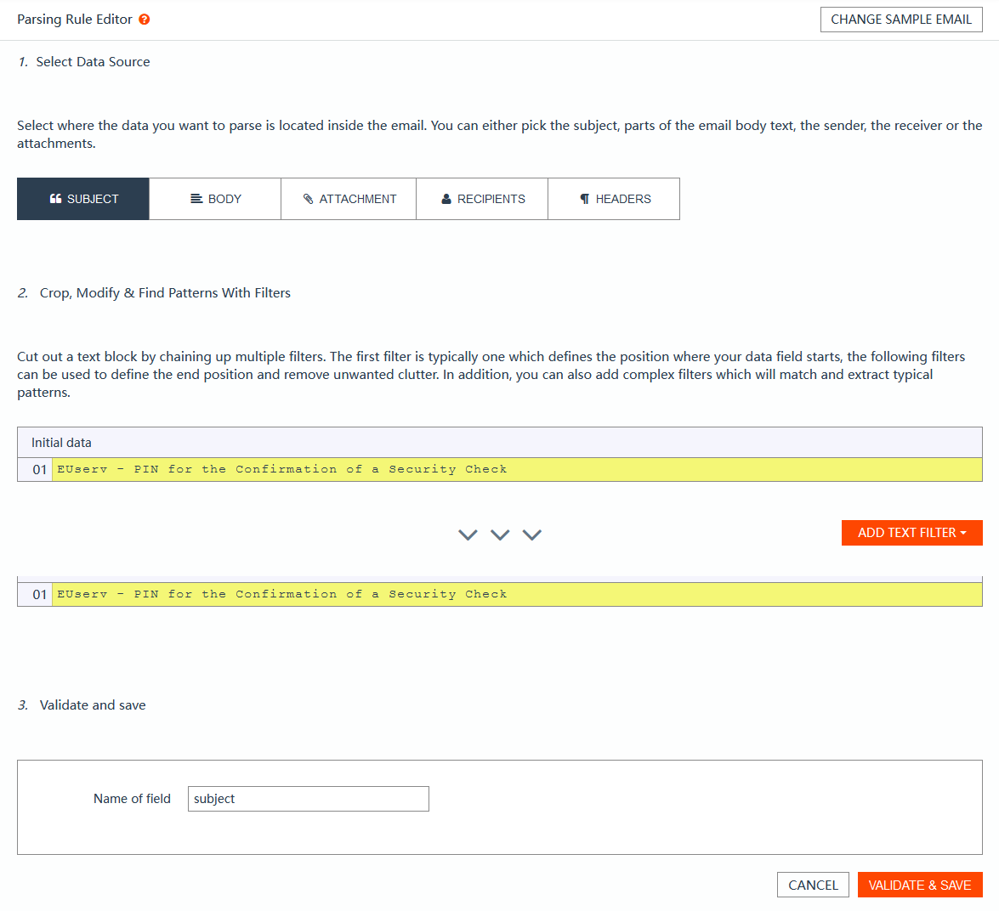Switch to the Body data source tab
The height and width of the screenshot is (911, 999).
pyautogui.click(x=215, y=199)
